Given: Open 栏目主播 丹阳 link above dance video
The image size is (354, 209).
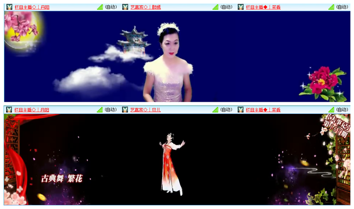Looking at the screenshot, I should (32, 110).
